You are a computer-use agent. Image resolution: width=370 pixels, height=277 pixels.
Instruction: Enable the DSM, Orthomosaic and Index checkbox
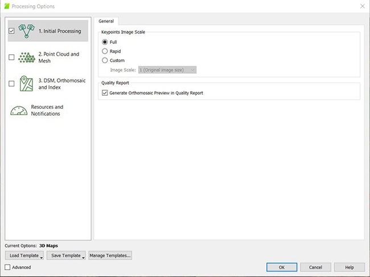(x=11, y=84)
